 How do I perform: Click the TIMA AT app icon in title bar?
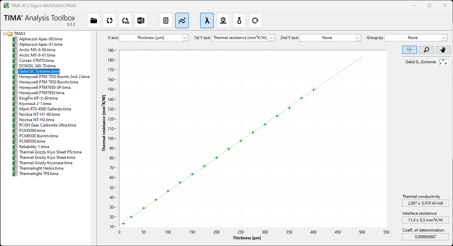(6, 5)
